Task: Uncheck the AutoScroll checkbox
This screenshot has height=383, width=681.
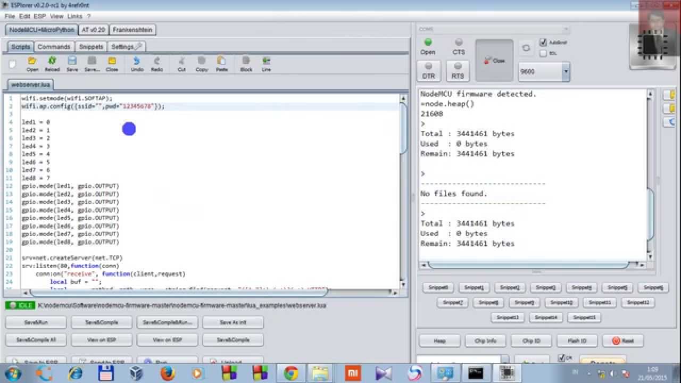Action: (x=543, y=42)
